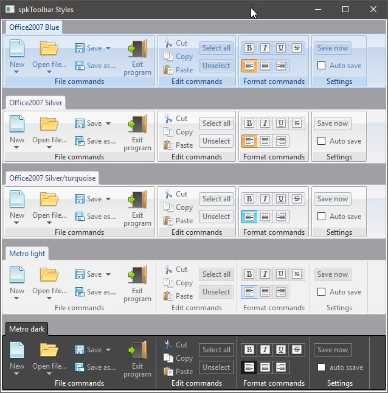Screen dimensions: 388x393
Task: Open Save dropdown arrow in Metro light
Action: pyautogui.click(x=108, y=274)
